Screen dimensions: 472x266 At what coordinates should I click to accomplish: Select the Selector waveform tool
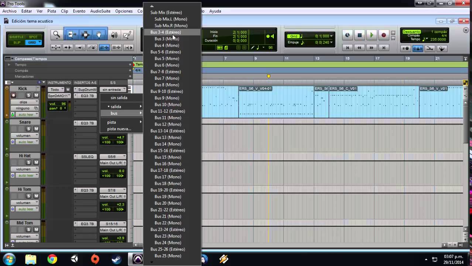pyautogui.click(x=86, y=35)
